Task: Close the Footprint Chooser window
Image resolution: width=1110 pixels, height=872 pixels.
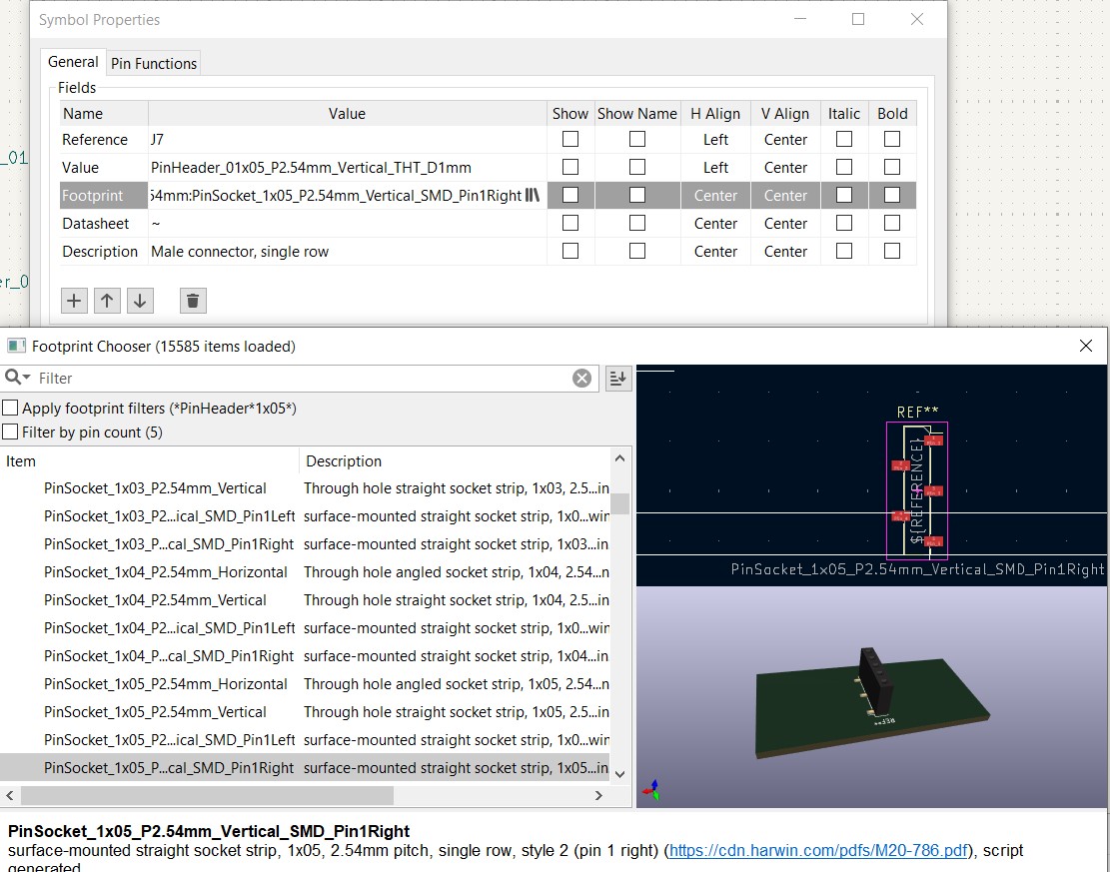Action: coord(1086,347)
